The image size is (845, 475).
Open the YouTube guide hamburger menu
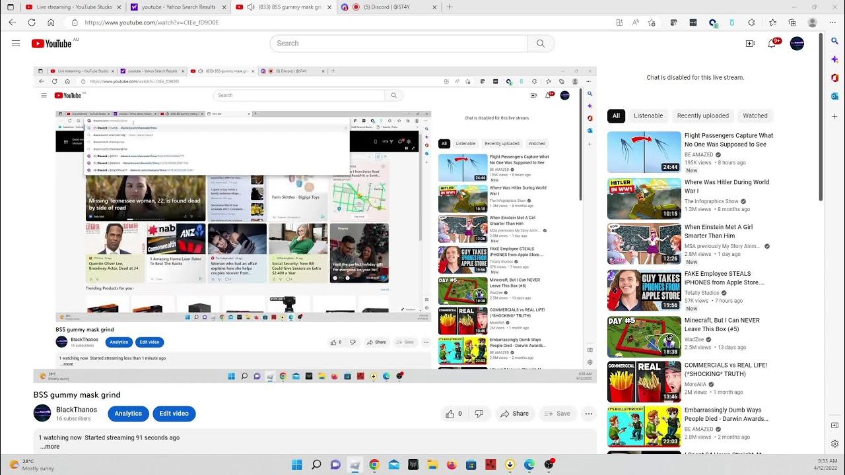[x=16, y=44]
